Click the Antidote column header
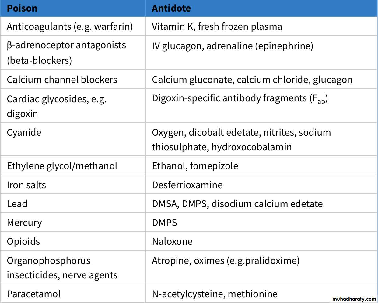 171,8
